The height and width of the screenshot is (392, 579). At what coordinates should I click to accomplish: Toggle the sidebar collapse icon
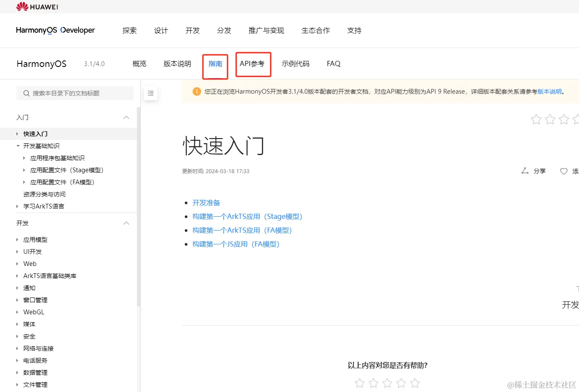click(x=151, y=93)
